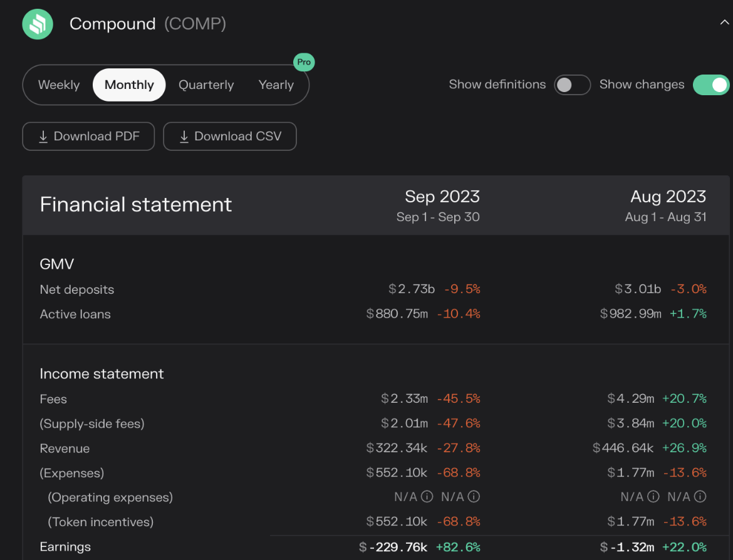Click the download arrow inside Download PDF
The width and height of the screenshot is (733, 560).
coord(43,136)
